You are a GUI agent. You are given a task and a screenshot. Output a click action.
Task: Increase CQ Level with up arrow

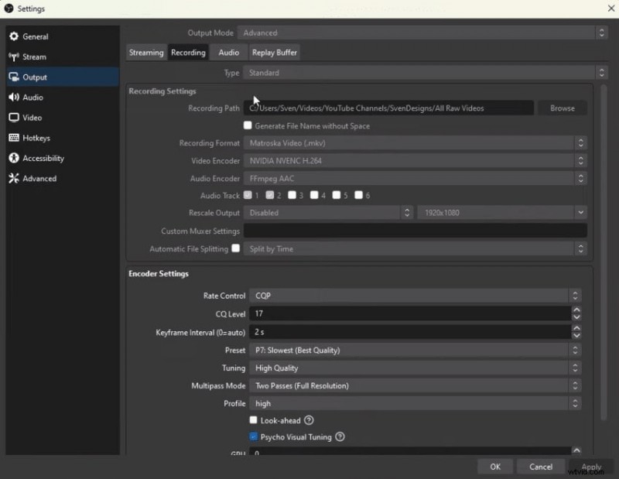[x=576, y=310]
